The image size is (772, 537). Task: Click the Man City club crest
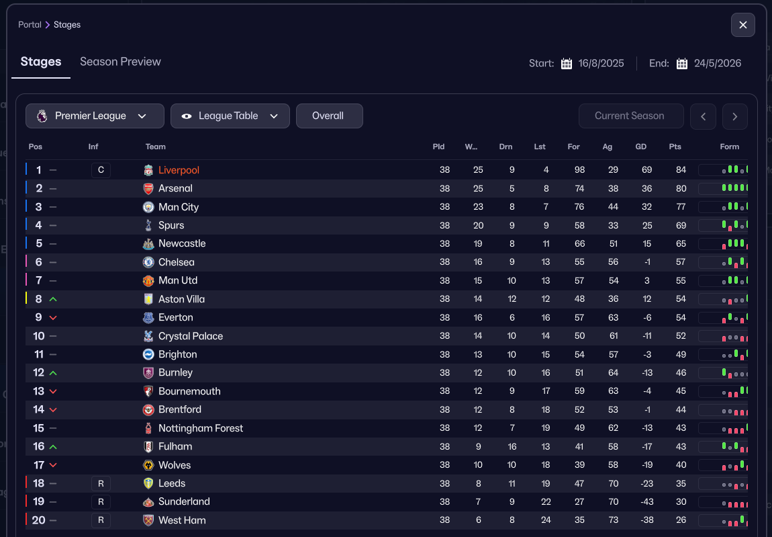[x=148, y=207]
